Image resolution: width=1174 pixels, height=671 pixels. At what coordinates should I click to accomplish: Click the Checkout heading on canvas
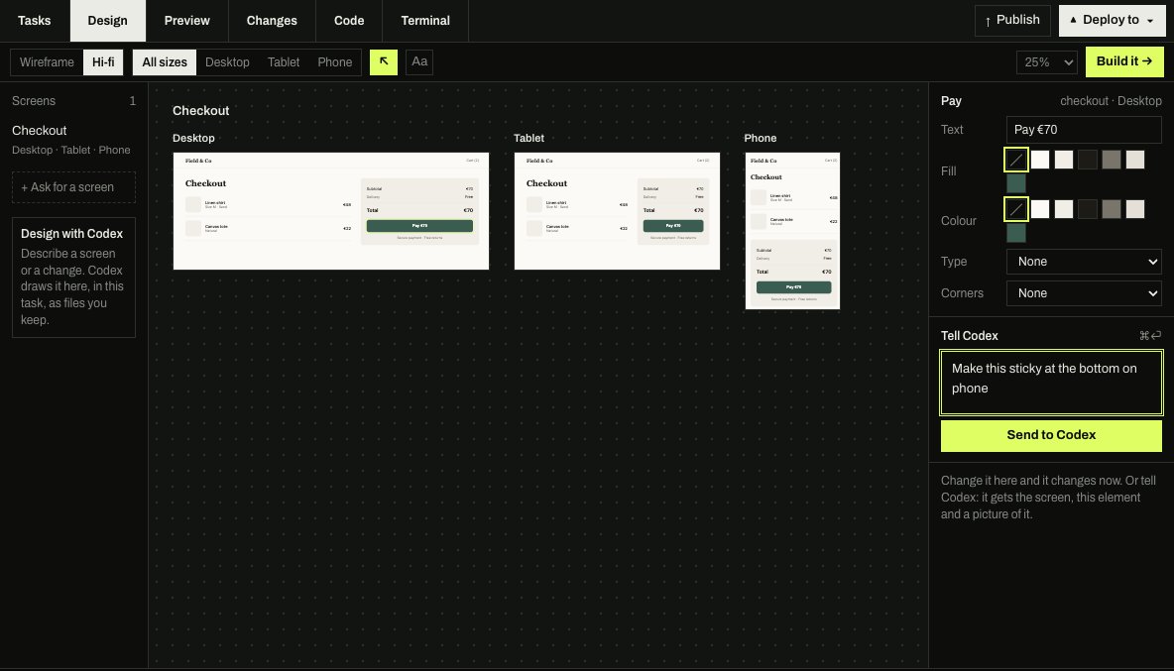tap(200, 111)
